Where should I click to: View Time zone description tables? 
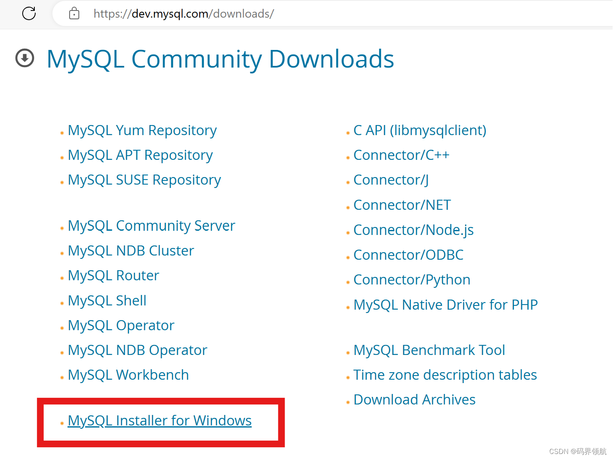[x=445, y=375]
